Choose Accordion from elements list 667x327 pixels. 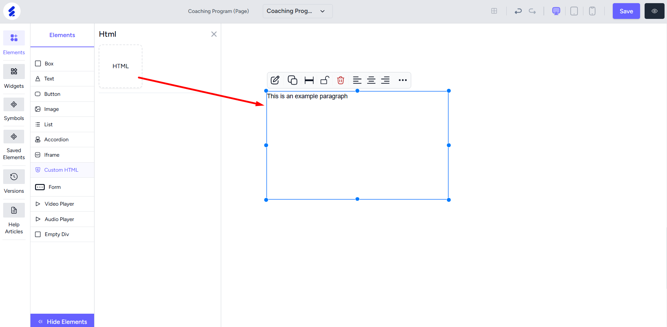coord(62,140)
